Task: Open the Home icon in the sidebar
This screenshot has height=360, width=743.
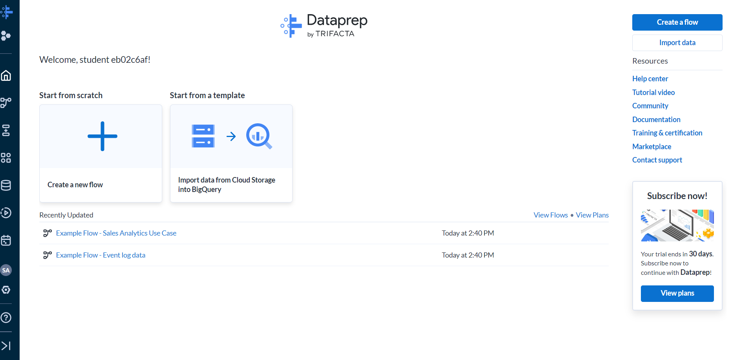Action: point(6,75)
